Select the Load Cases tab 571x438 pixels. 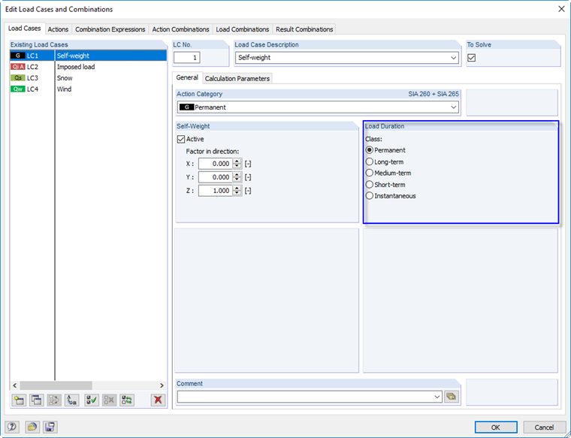tap(24, 29)
